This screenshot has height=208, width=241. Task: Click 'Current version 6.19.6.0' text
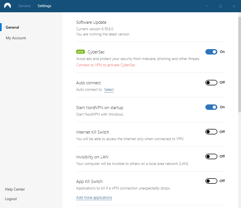coord(95,29)
